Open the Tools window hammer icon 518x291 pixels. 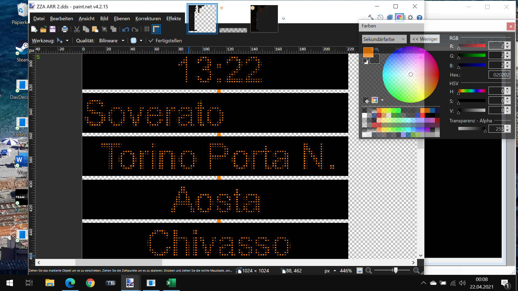click(371, 18)
